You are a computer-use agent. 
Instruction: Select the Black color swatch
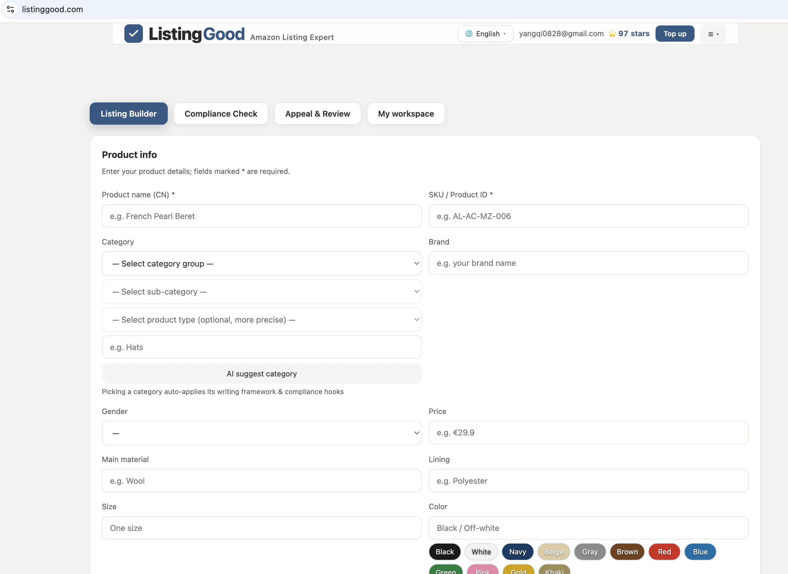coord(445,552)
